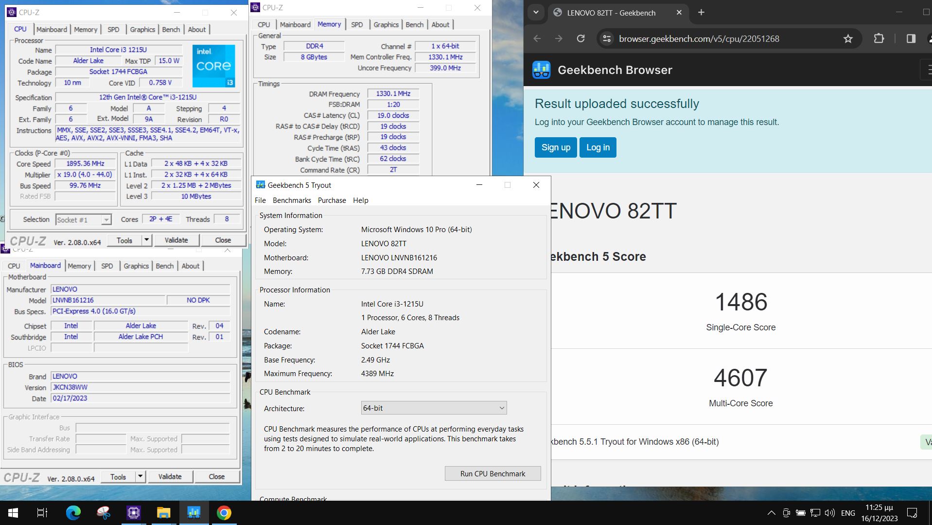The height and width of the screenshot is (525, 932).
Task: Click Bus Specs PCI-Express 4.0 value
Action: (x=141, y=311)
